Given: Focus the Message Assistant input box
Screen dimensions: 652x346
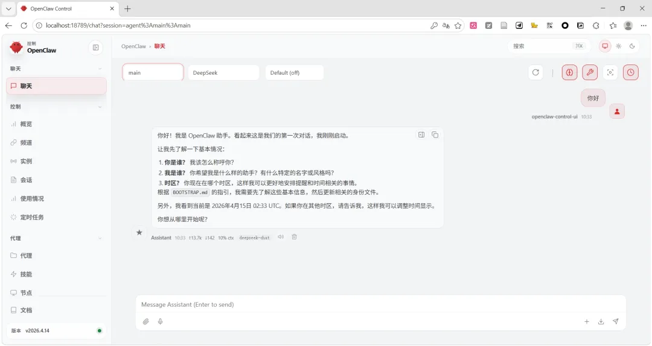Looking at the screenshot, I should 380,304.
